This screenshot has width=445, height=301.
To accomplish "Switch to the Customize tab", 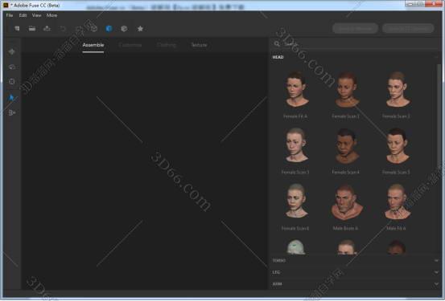I will coord(130,45).
